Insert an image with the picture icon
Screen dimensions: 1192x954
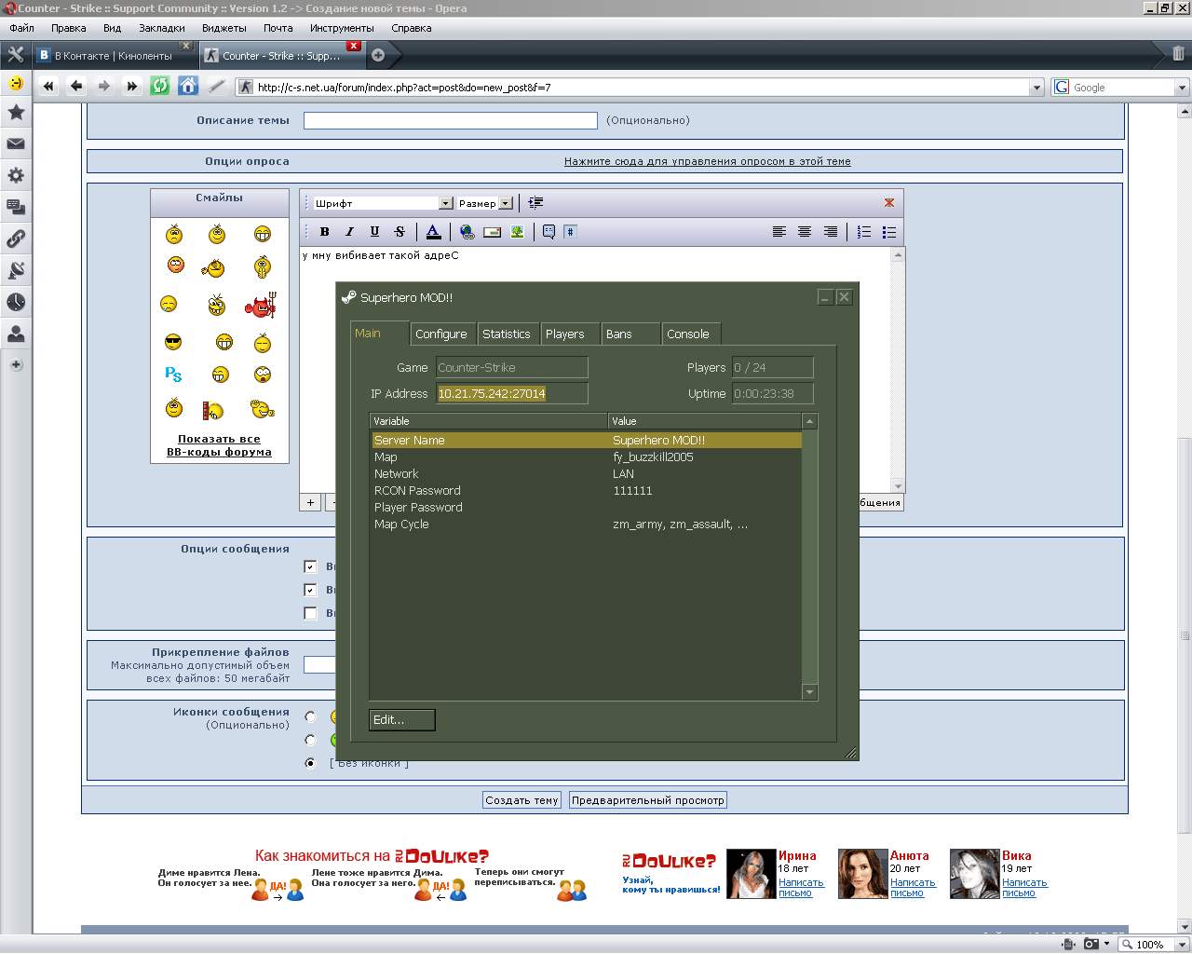point(517,232)
